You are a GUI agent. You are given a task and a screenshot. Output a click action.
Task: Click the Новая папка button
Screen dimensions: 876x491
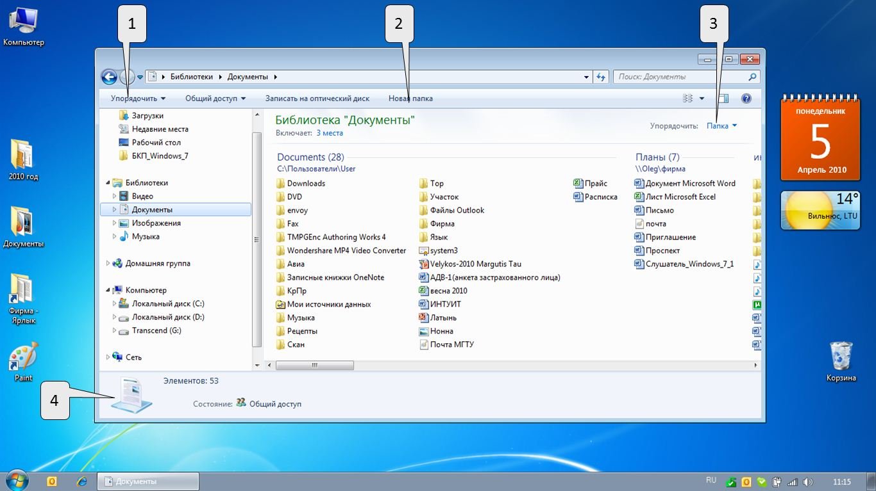410,99
